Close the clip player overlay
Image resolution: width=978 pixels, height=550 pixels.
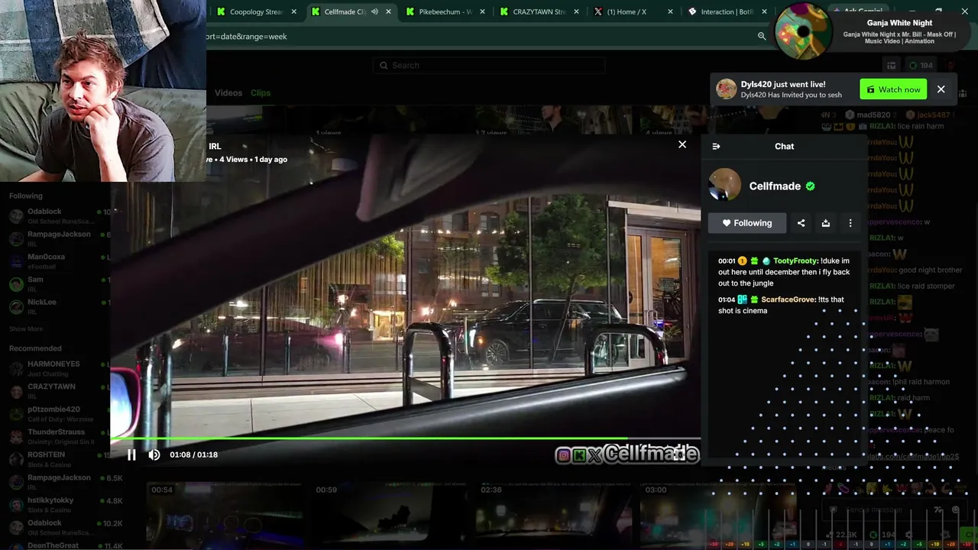pyautogui.click(x=682, y=144)
